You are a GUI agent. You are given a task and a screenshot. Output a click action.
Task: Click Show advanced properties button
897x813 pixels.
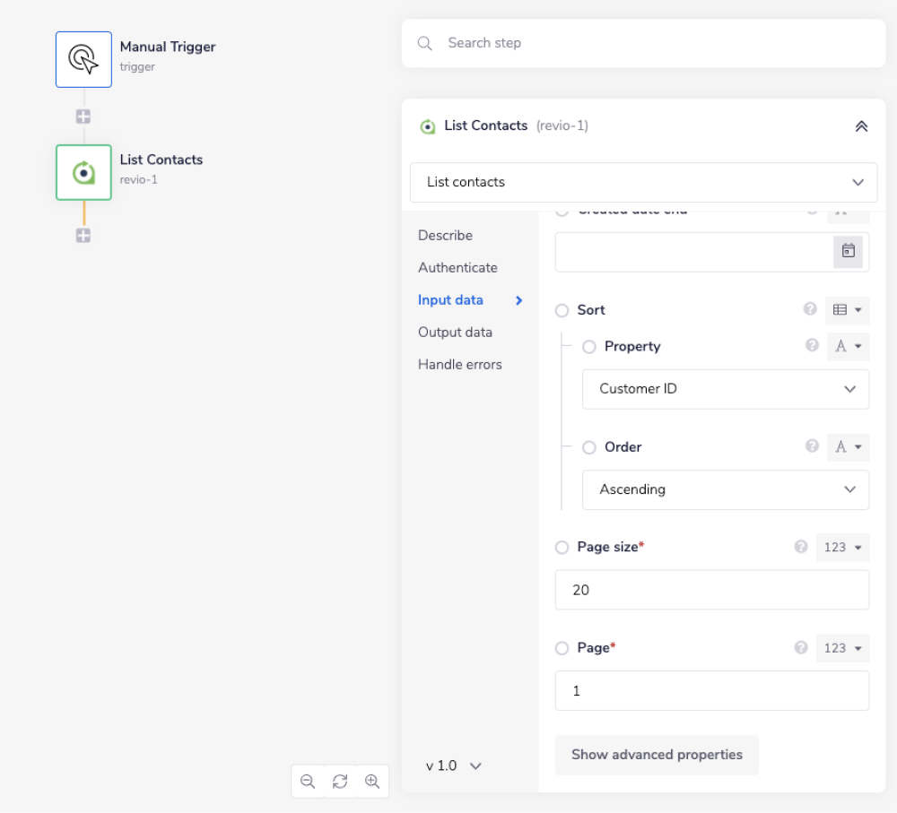pyautogui.click(x=657, y=755)
